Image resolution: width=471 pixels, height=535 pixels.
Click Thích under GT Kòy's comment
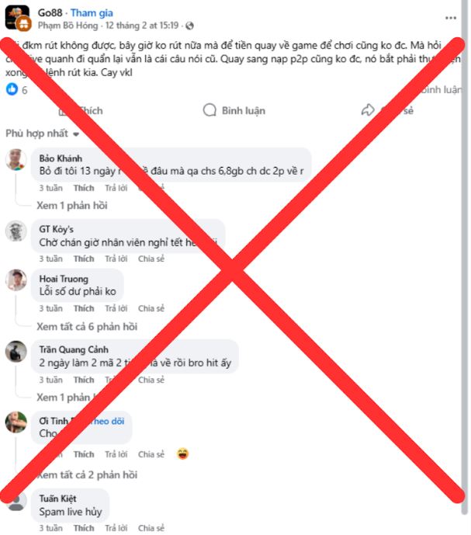click(x=84, y=259)
